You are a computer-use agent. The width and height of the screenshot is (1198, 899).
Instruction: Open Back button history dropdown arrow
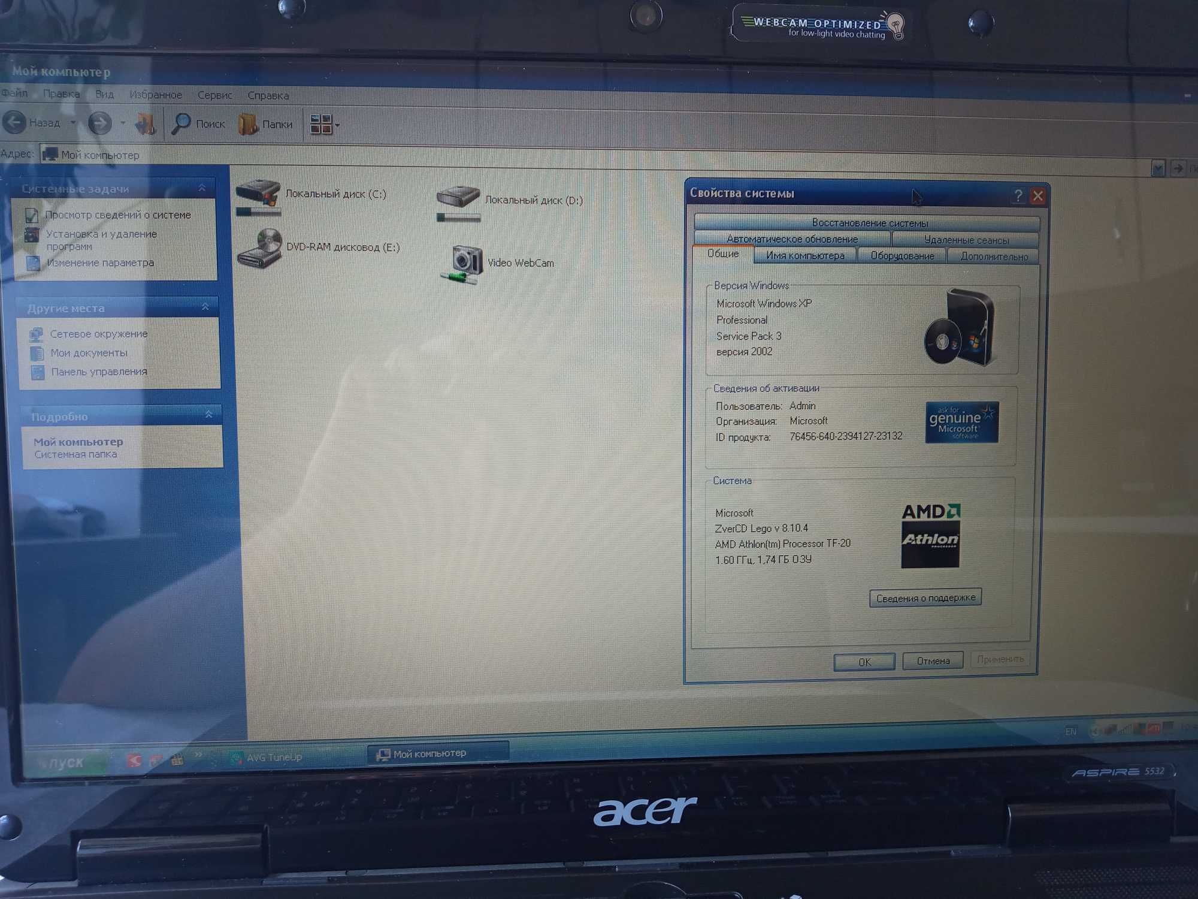pyautogui.click(x=73, y=123)
